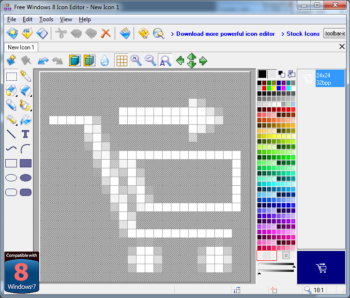
Task: Click the cart icon preview on blue
Action: coord(321,268)
